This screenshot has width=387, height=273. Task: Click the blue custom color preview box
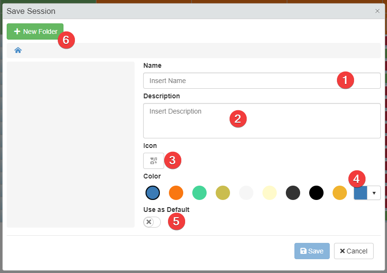(360, 194)
